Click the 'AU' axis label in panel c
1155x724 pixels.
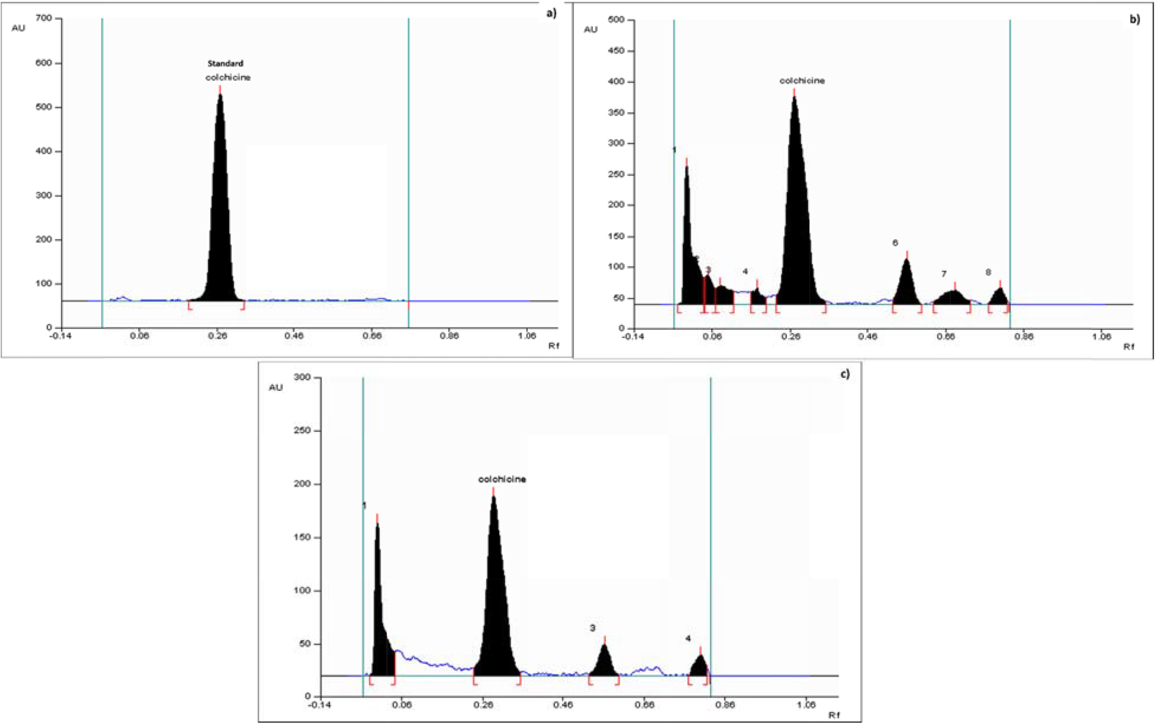(x=275, y=388)
